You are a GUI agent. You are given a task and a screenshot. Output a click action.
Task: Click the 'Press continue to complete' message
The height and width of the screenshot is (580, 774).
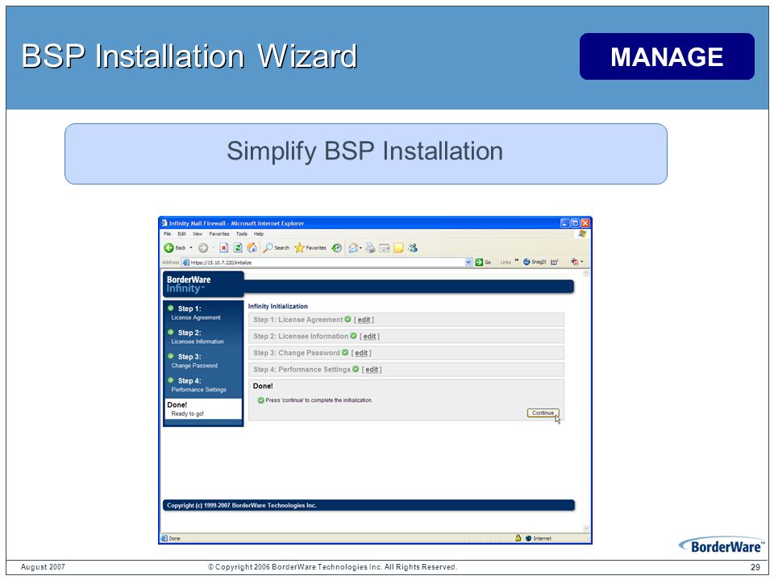click(319, 400)
